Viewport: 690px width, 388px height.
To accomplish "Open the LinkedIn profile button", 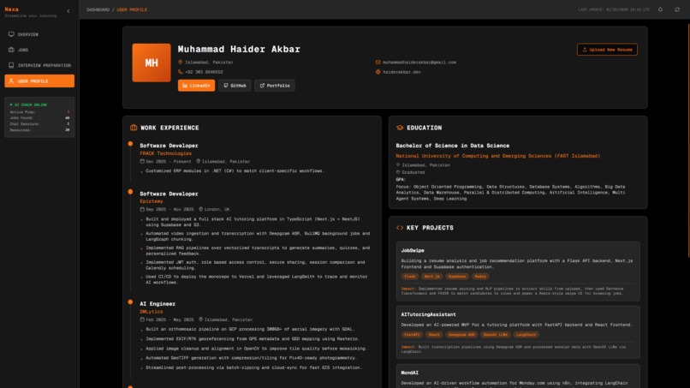I will click(x=196, y=86).
